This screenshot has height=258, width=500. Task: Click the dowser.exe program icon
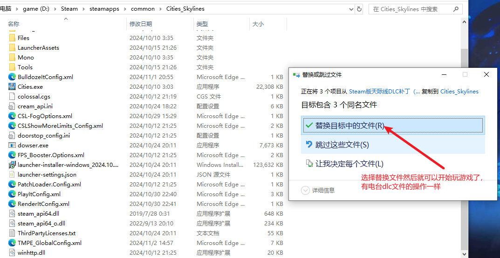(x=12, y=146)
